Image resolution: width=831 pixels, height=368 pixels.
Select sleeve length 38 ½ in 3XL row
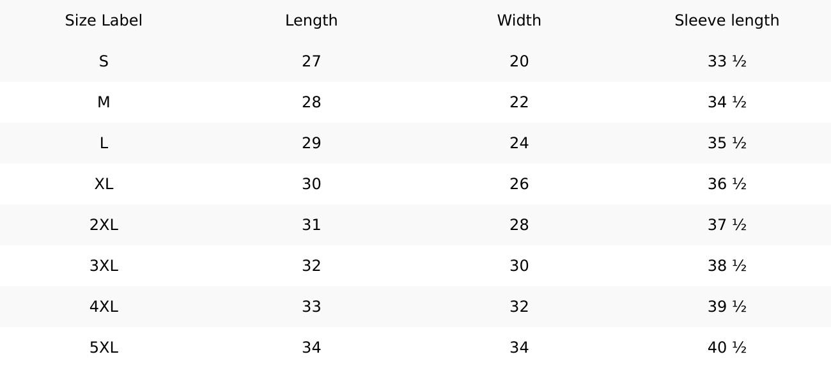727,266
